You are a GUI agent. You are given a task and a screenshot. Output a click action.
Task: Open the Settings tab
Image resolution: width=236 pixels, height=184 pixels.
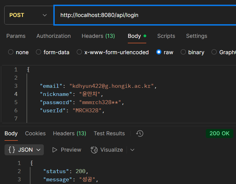tap(196, 36)
